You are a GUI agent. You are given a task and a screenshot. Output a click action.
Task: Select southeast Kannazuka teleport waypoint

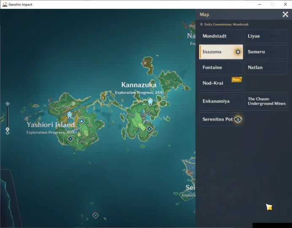click(149, 129)
